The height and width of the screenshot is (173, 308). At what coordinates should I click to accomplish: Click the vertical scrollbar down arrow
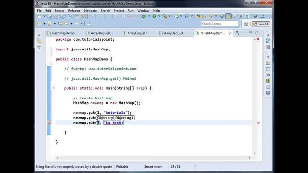(x=255, y=153)
